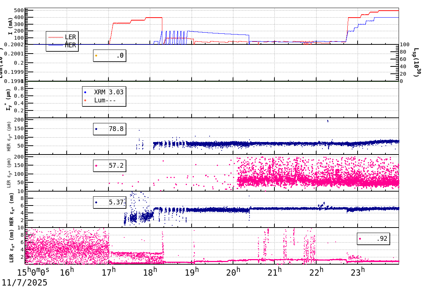
Task: Select the XRM 3.03 legend entry
Action: point(104,92)
